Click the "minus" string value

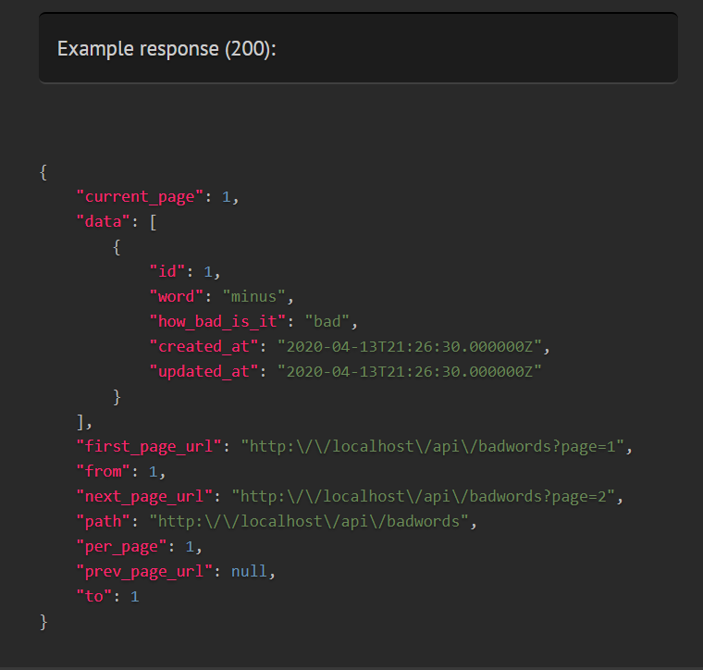pos(253,296)
